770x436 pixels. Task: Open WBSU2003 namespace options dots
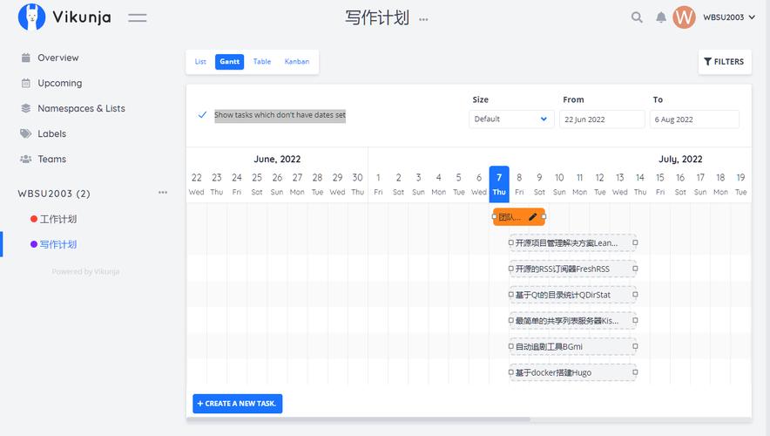point(163,193)
